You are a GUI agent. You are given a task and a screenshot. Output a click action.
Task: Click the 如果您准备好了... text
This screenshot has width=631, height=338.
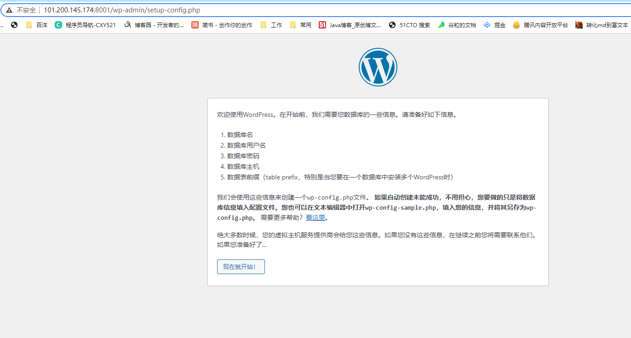coord(242,245)
